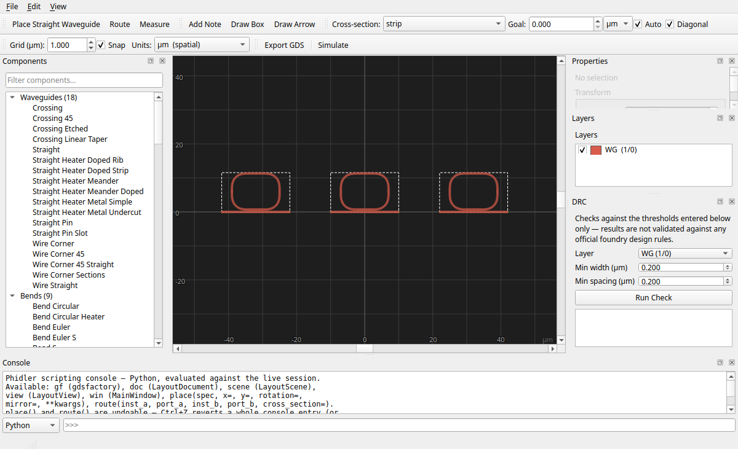Image resolution: width=738 pixels, height=449 pixels.
Task: Select the Draw Box tool
Action: point(247,24)
